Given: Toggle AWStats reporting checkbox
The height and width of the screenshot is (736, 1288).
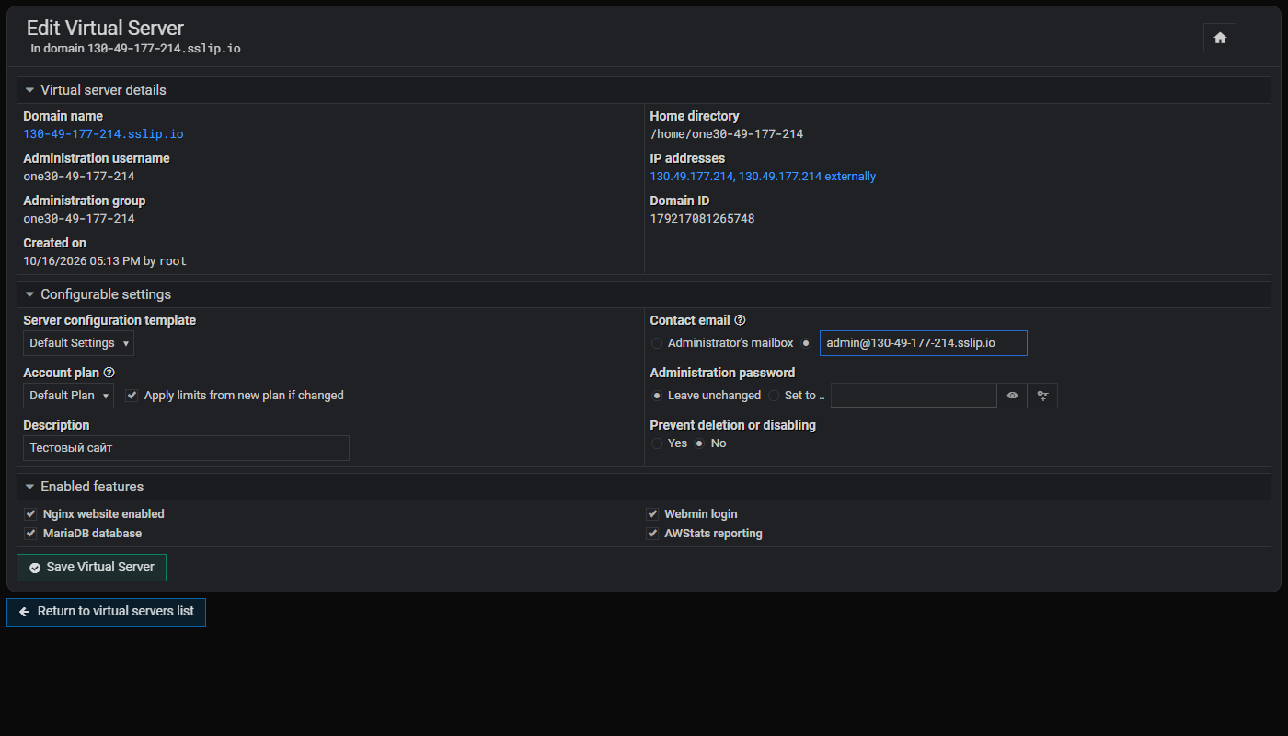Looking at the screenshot, I should (652, 534).
